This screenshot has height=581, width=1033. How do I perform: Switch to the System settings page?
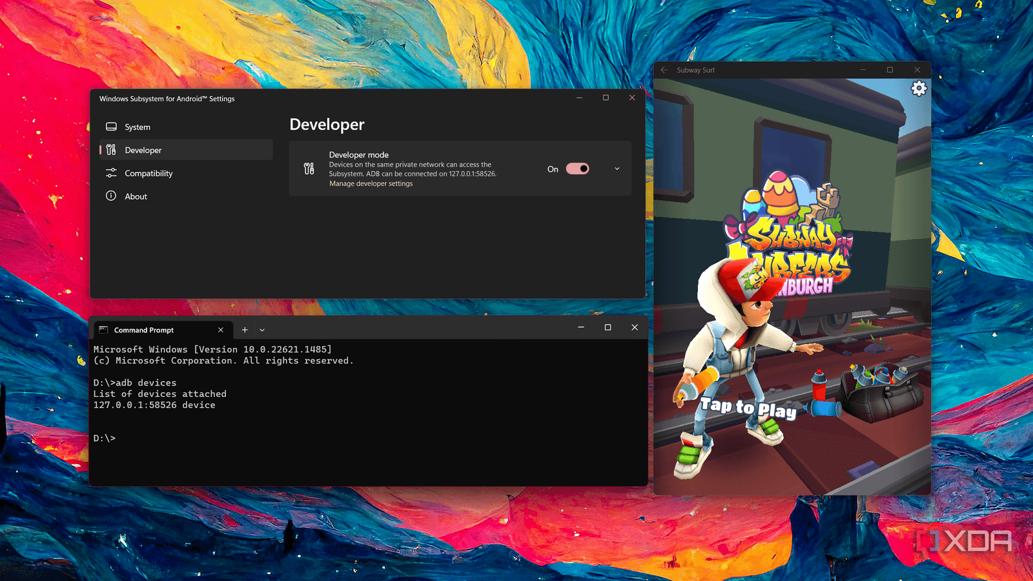[x=138, y=127]
